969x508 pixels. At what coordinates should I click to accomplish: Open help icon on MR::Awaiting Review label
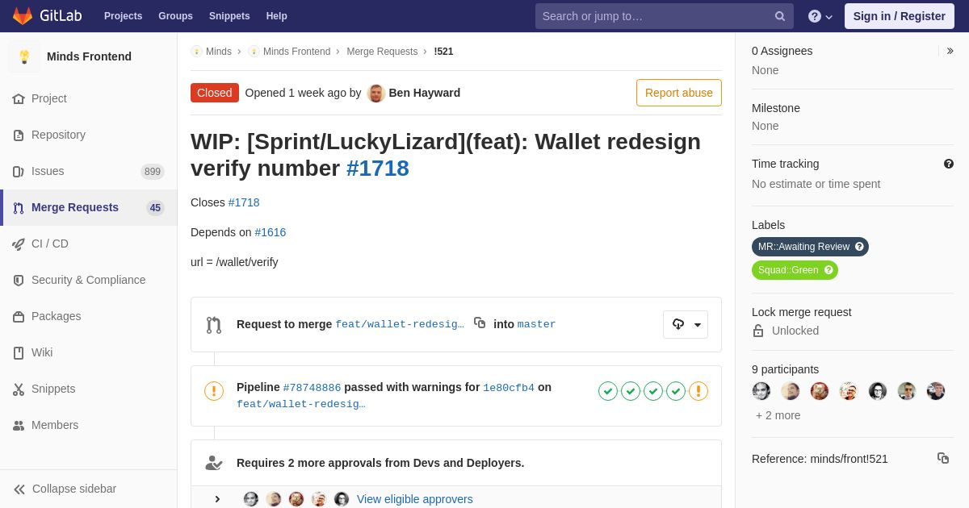859,247
